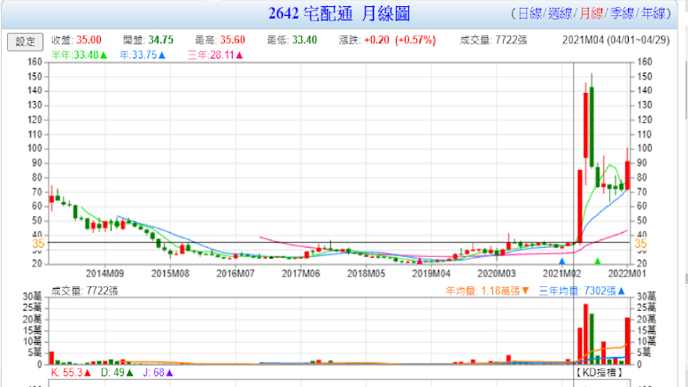Click the 年均量: 1.18萬張 label
This screenshot has width=688, height=387.
coord(488,290)
